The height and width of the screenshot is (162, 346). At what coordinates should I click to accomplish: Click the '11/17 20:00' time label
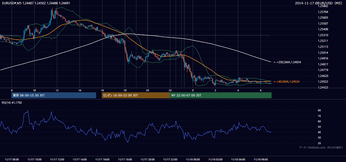click(148, 160)
